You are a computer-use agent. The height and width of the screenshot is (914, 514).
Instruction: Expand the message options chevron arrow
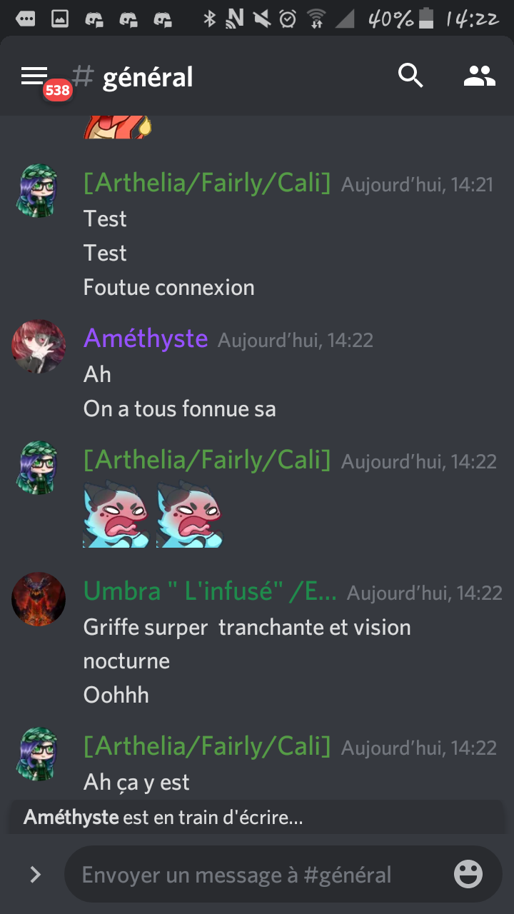(x=35, y=875)
